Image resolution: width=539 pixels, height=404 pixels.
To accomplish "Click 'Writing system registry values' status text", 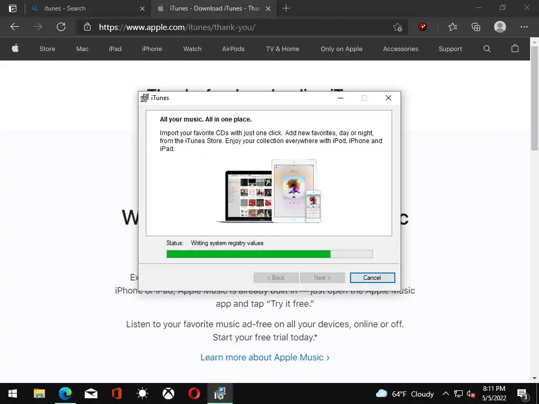I will click(227, 243).
